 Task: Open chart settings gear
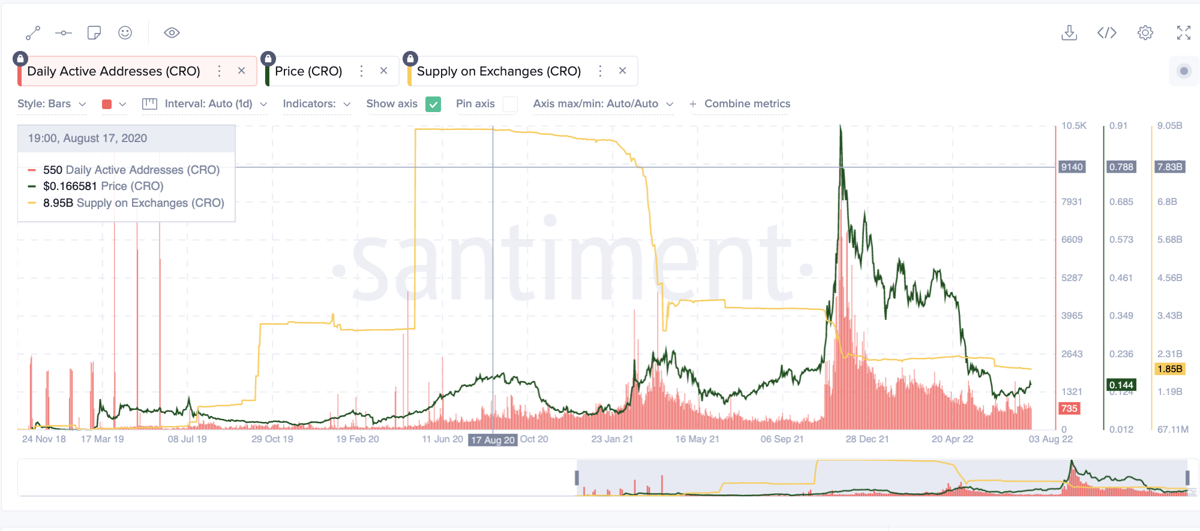pos(1145,33)
